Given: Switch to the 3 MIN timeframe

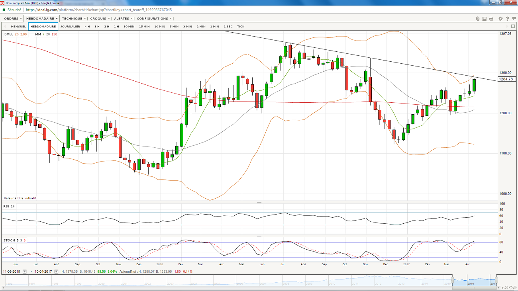Looking at the screenshot, I should tap(188, 27).
